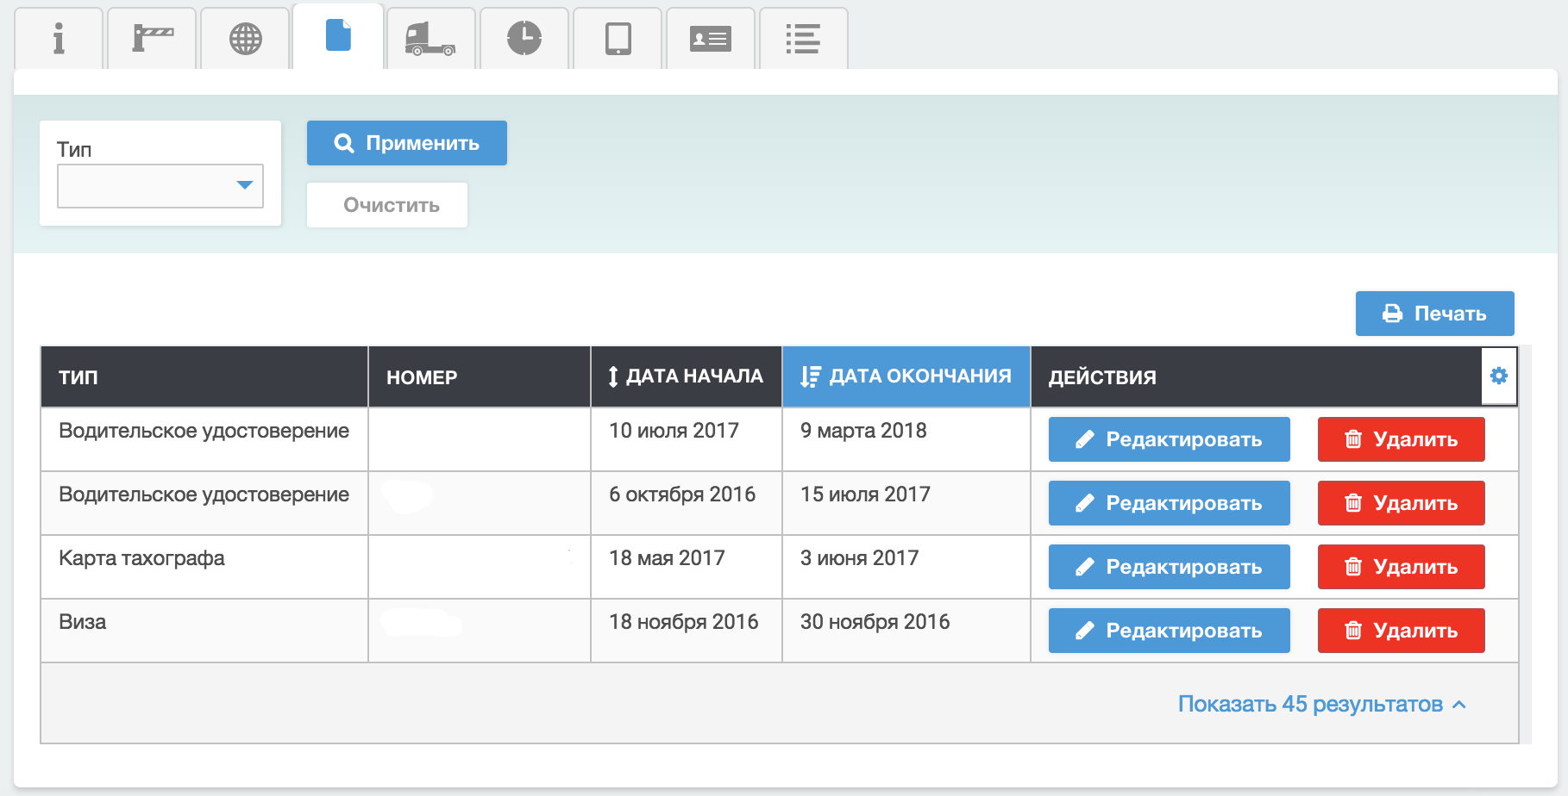Delete the Виза row
The width and height of the screenshot is (1568, 796).
pyautogui.click(x=1401, y=631)
